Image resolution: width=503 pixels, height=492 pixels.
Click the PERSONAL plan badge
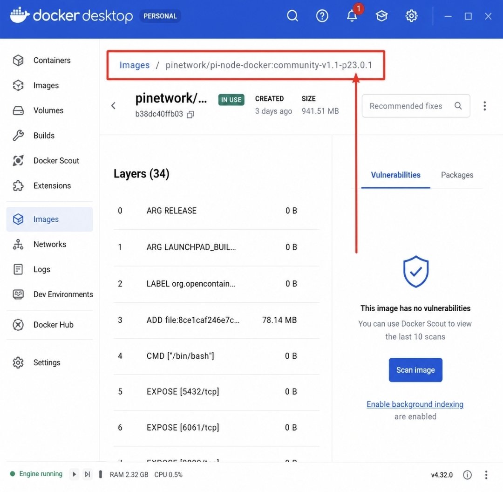click(160, 16)
